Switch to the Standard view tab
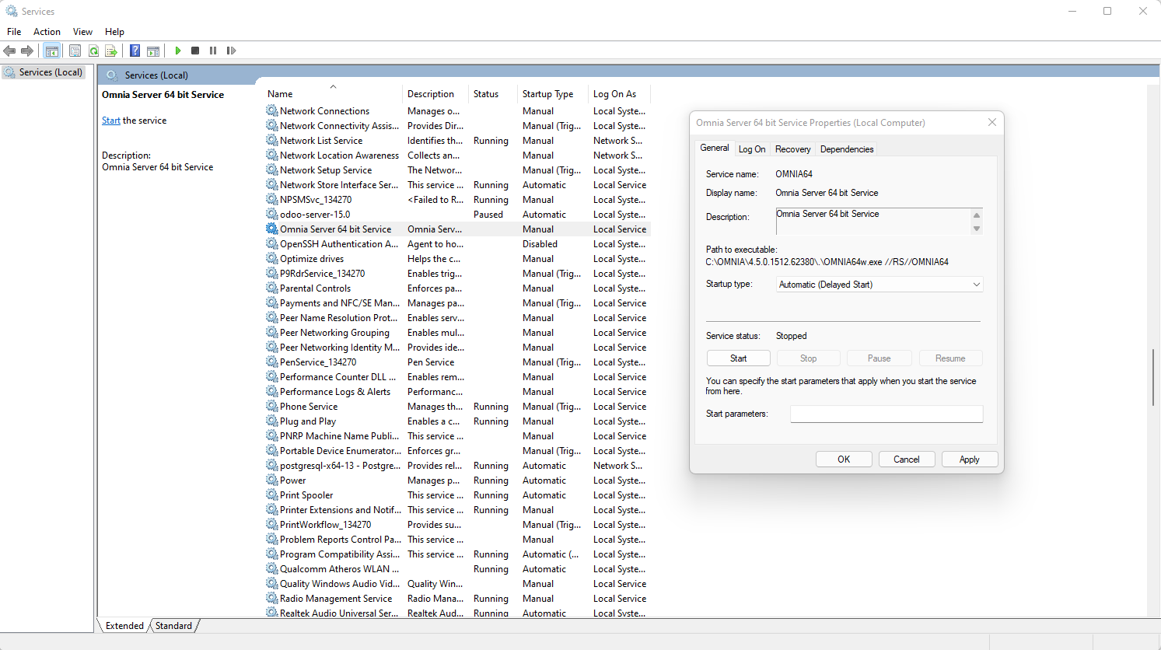Screen dimensions: 1161x650 173,626
